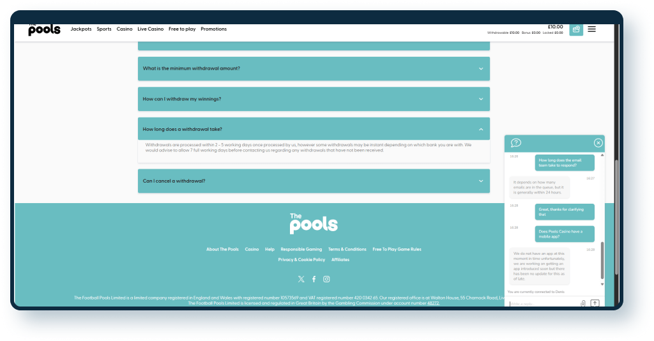Click the 'Write a reply...' chat input

pos(544,304)
